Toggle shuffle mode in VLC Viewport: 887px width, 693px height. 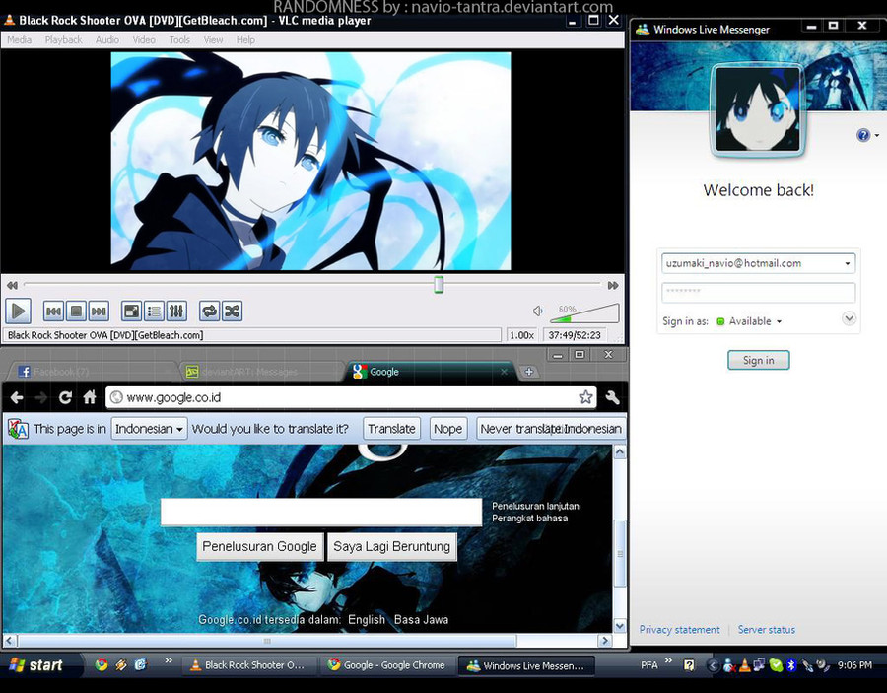(232, 312)
